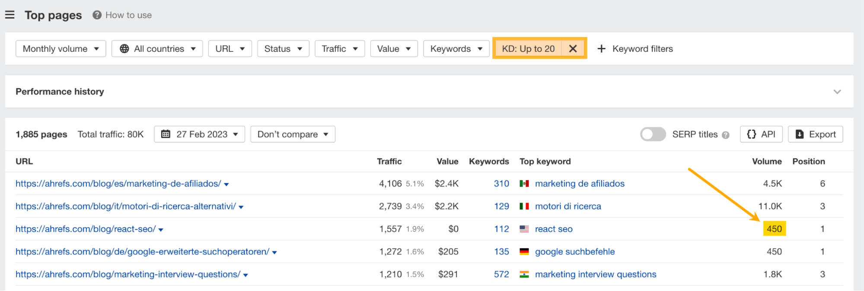The height and width of the screenshot is (291, 864).
Task: Click the 135 keywords count
Action: [x=501, y=252]
